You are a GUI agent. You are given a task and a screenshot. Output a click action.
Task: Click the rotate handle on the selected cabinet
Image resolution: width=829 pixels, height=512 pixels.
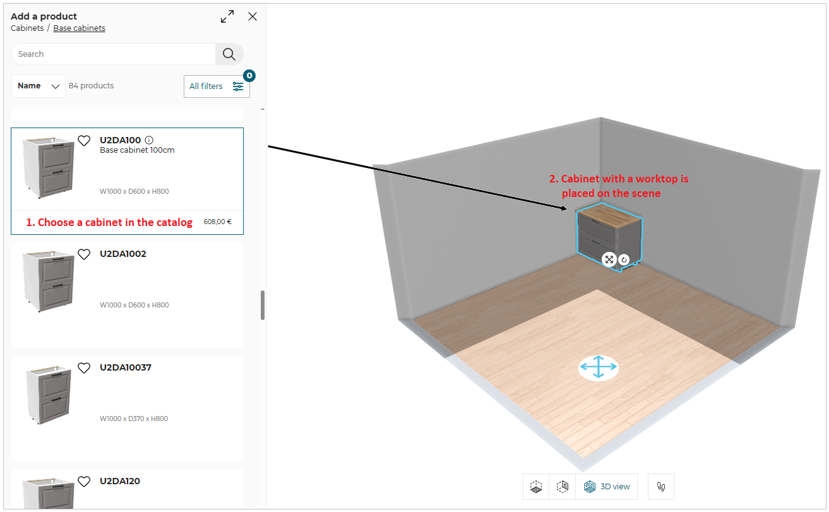624,259
